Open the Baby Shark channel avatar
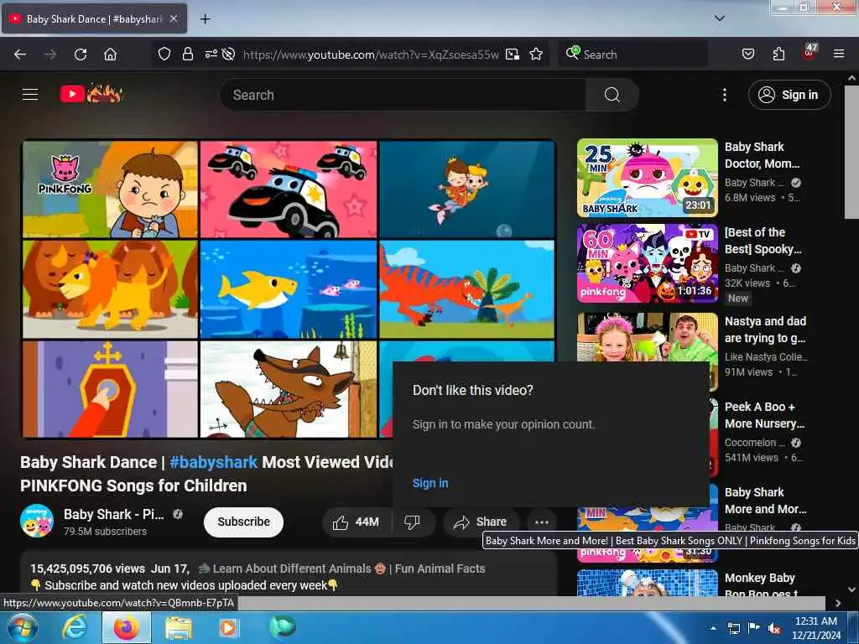The width and height of the screenshot is (859, 644). [37, 521]
